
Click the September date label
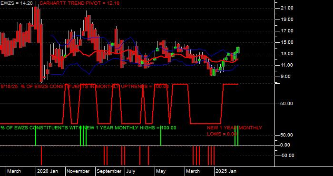(109, 171)
